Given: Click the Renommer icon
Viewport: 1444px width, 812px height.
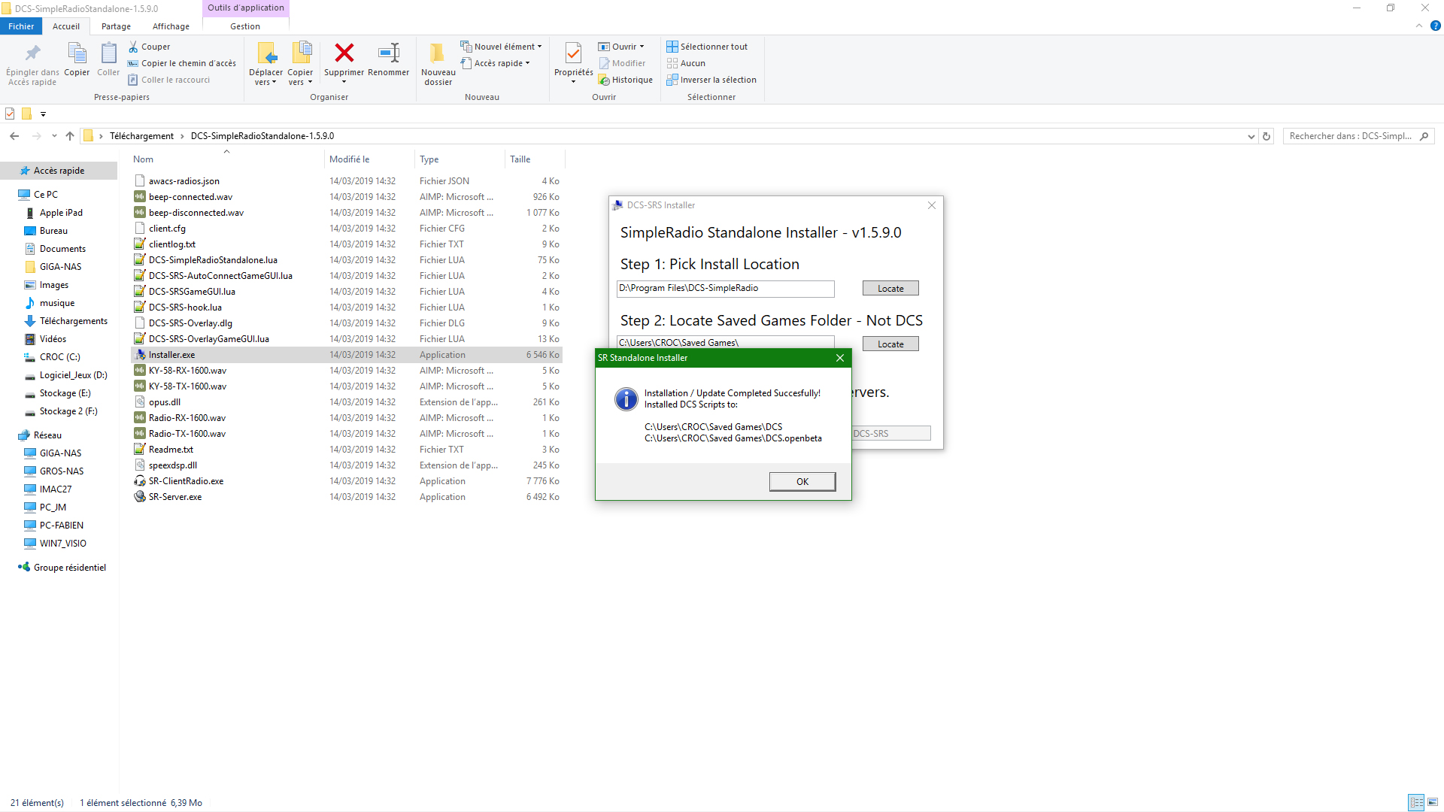Looking at the screenshot, I should click(x=389, y=53).
